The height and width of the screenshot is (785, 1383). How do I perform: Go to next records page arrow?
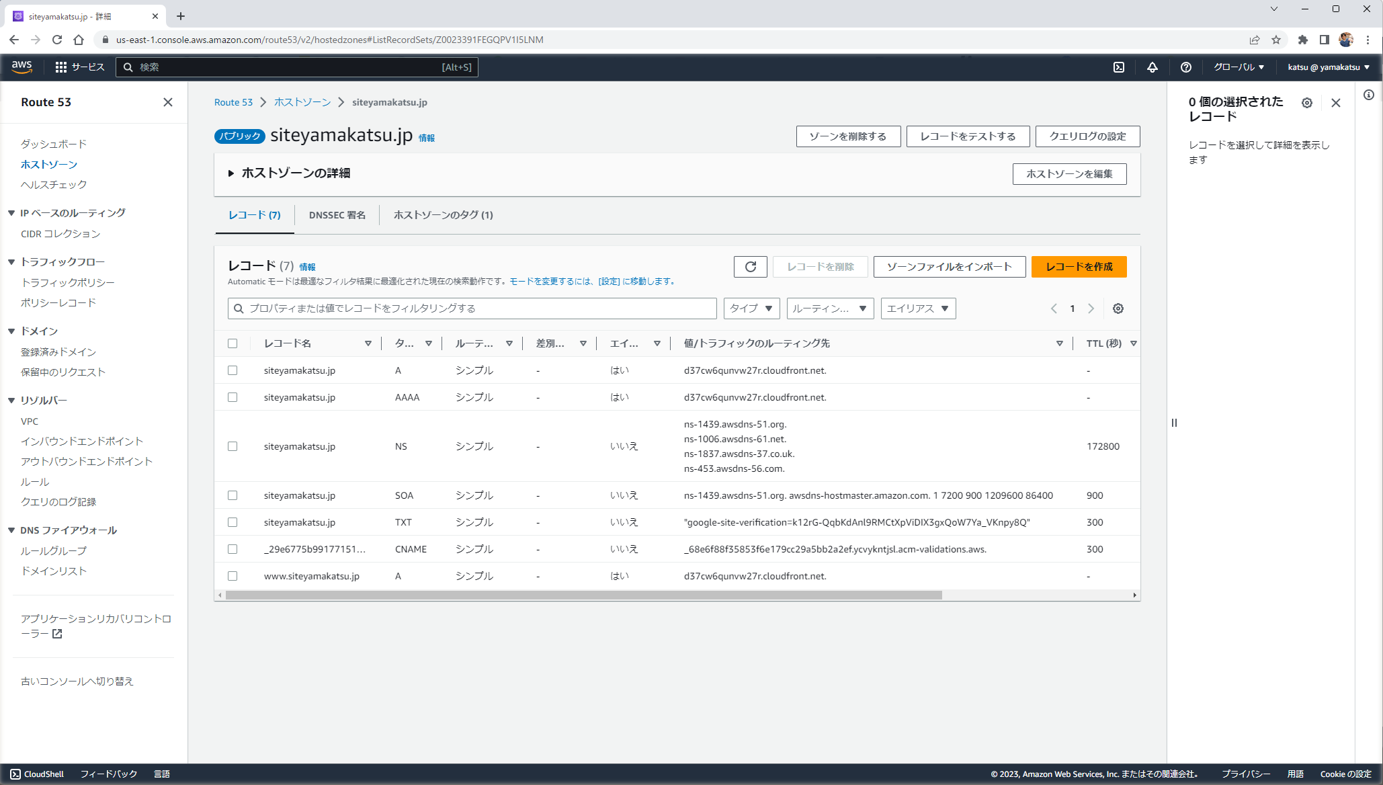[1091, 308]
